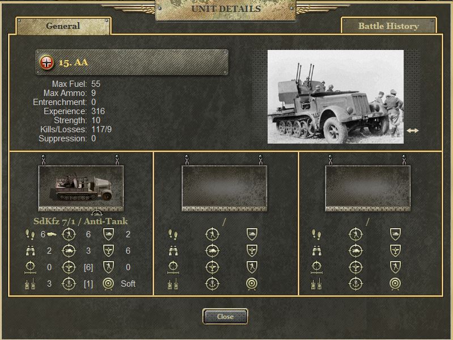The image size is (453, 340).
Task: Click the binoculars spotting icon in the SdKfz 7/1 panel
Action: coord(31,251)
